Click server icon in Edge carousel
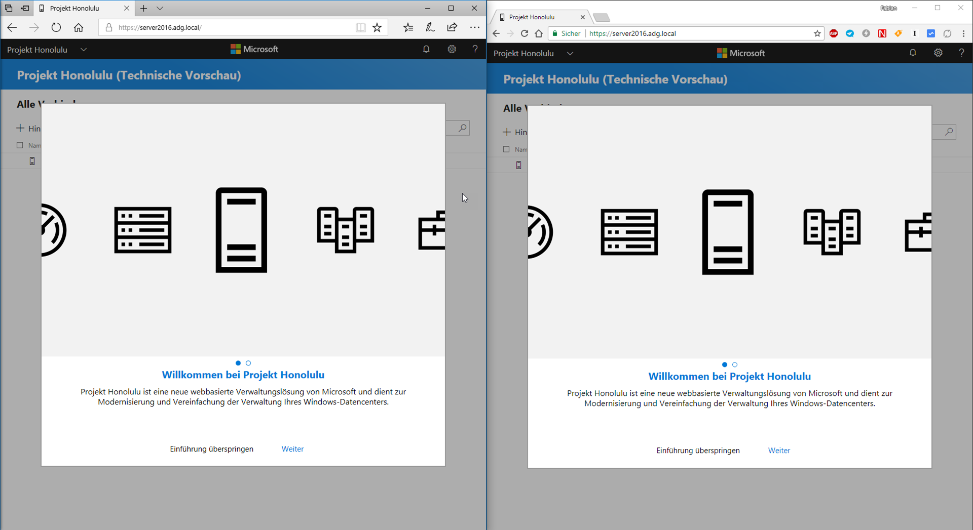 pos(241,230)
